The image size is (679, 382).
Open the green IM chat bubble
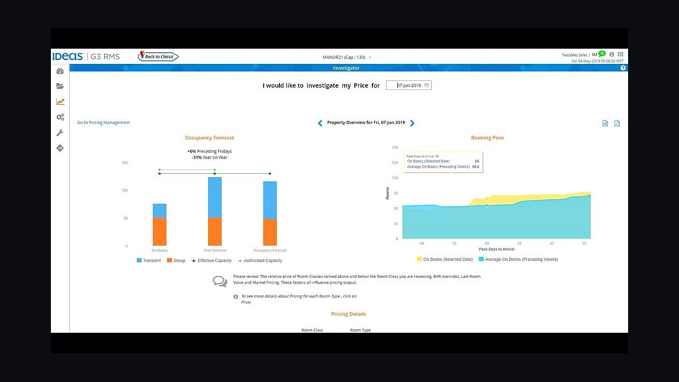click(601, 54)
